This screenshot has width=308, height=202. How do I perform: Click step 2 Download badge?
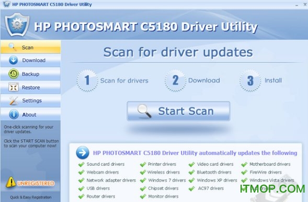175,81
